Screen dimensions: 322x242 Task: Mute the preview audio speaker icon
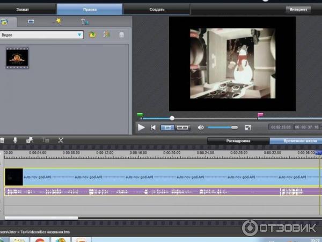tap(201, 127)
